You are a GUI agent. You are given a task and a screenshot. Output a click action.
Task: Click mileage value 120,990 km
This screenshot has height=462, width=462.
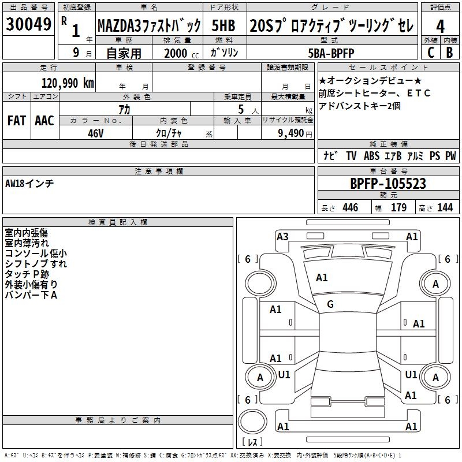point(68,83)
